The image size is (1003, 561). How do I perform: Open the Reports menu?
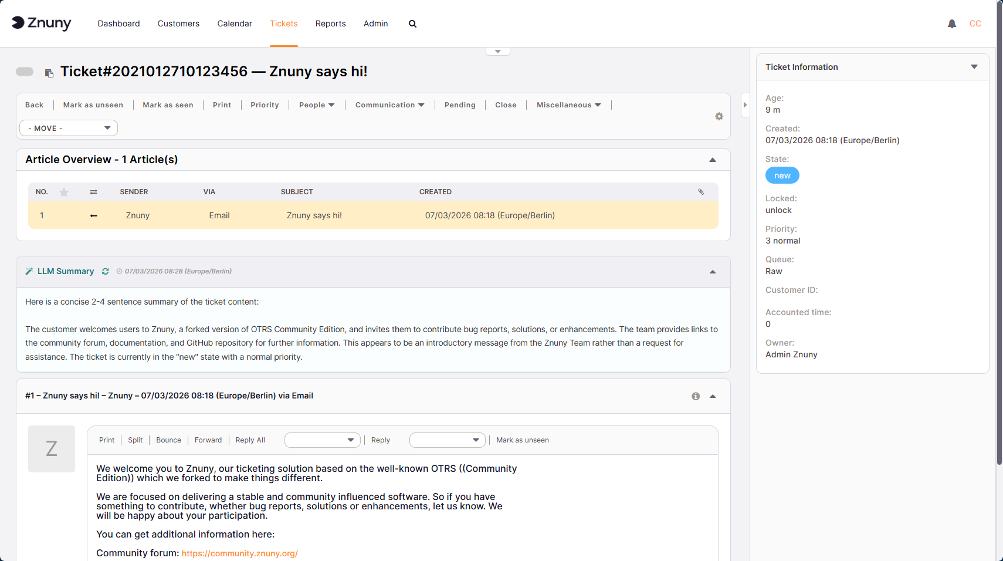tap(331, 23)
